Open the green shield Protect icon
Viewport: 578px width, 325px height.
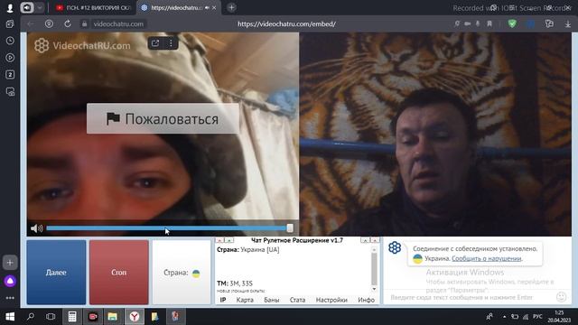pyautogui.click(x=512, y=24)
